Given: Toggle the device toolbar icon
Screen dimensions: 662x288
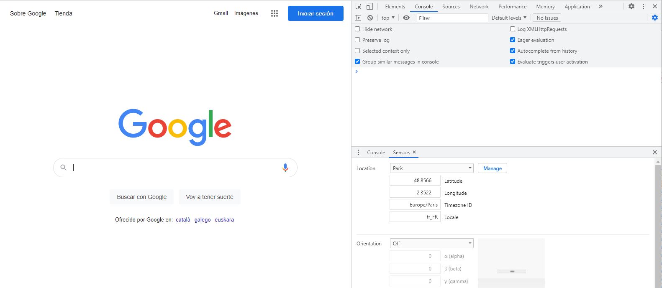Looking at the screenshot, I should (x=369, y=6).
